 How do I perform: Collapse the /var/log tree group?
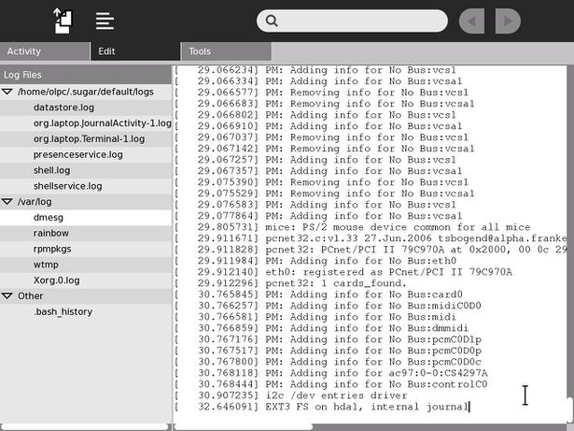tap(7, 201)
